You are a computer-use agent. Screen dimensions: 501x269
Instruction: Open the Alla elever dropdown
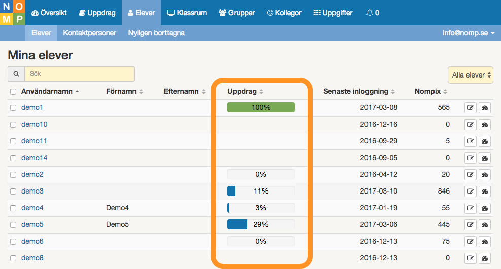click(471, 75)
